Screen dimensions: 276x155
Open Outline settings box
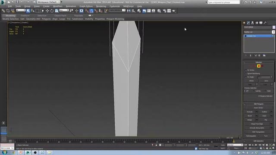click(271, 112)
